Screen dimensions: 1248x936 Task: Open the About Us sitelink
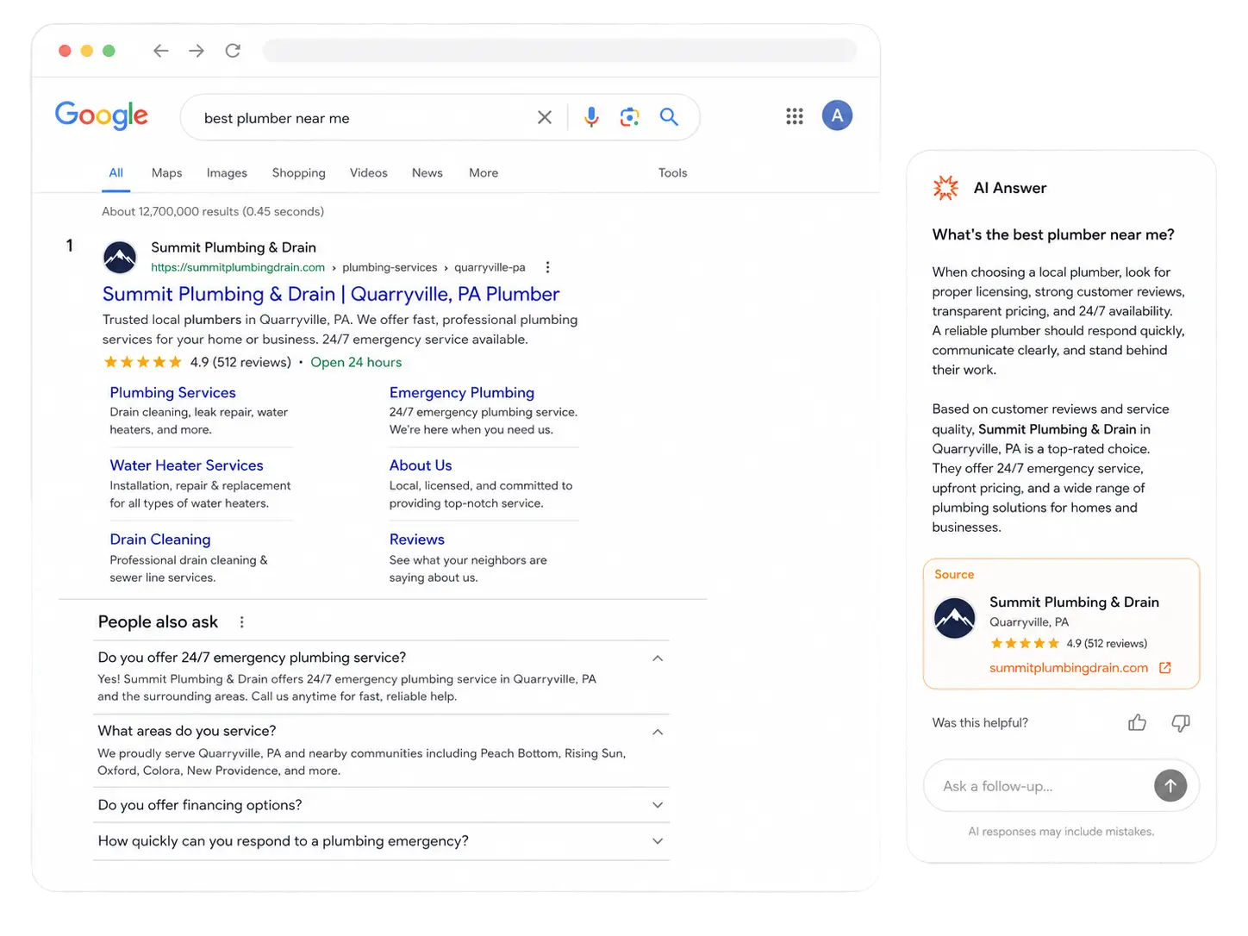click(421, 465)
